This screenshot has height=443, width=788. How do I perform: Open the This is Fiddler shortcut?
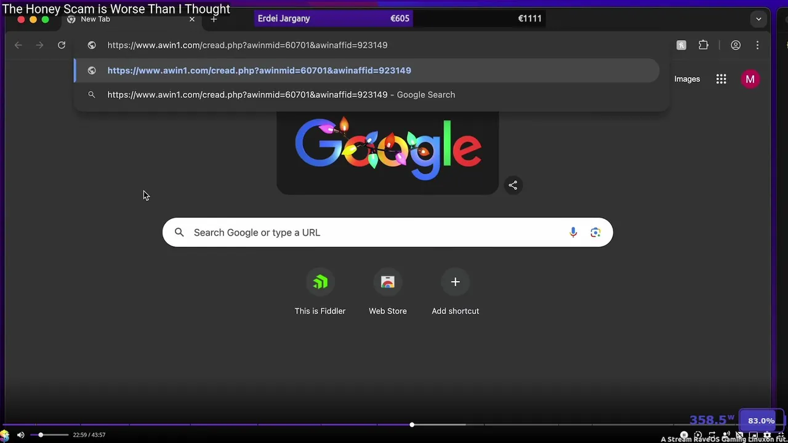pyautogui.click(x=320, y=293)
